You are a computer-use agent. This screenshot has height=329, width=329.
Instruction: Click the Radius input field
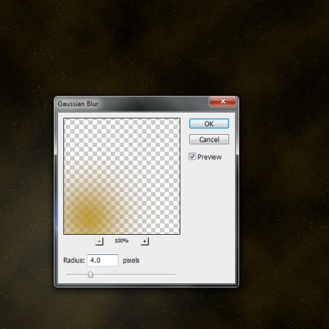click(x=102, y=260)
